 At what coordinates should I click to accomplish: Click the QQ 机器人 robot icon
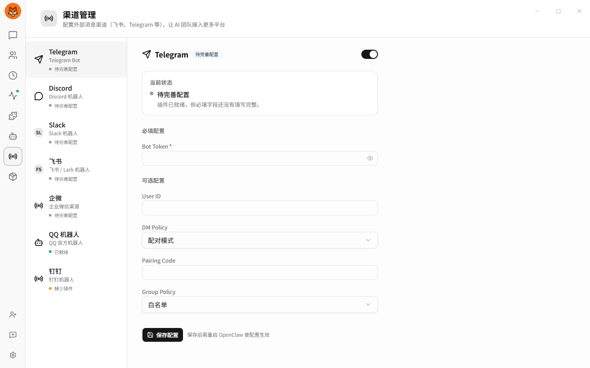click(39, 242)
